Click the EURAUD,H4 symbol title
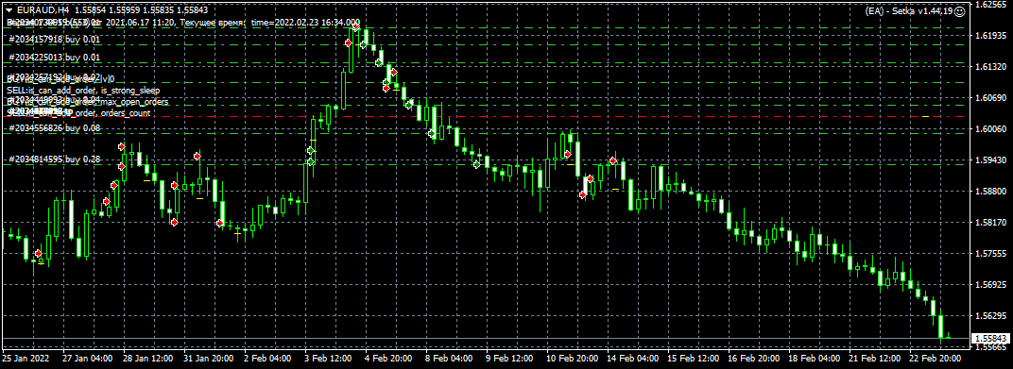Image resolution: width=1013 pixels, height=369 pixels. click(43, 10)
